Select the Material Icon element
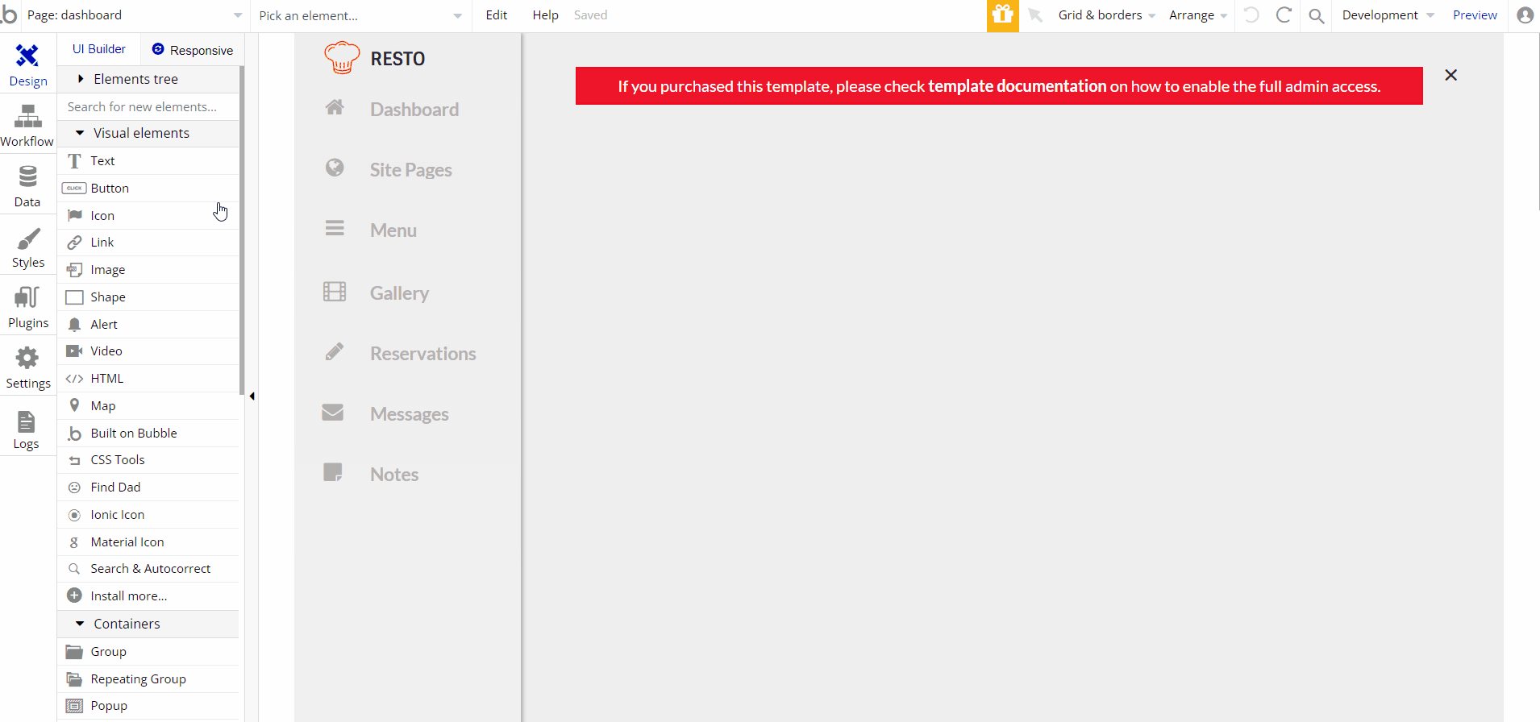Viewport: 1540px width, 722px height. (x=148, y=542)
